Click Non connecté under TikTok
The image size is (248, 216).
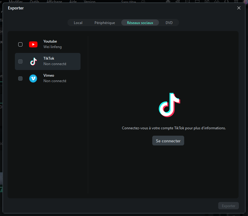(55, 64)
